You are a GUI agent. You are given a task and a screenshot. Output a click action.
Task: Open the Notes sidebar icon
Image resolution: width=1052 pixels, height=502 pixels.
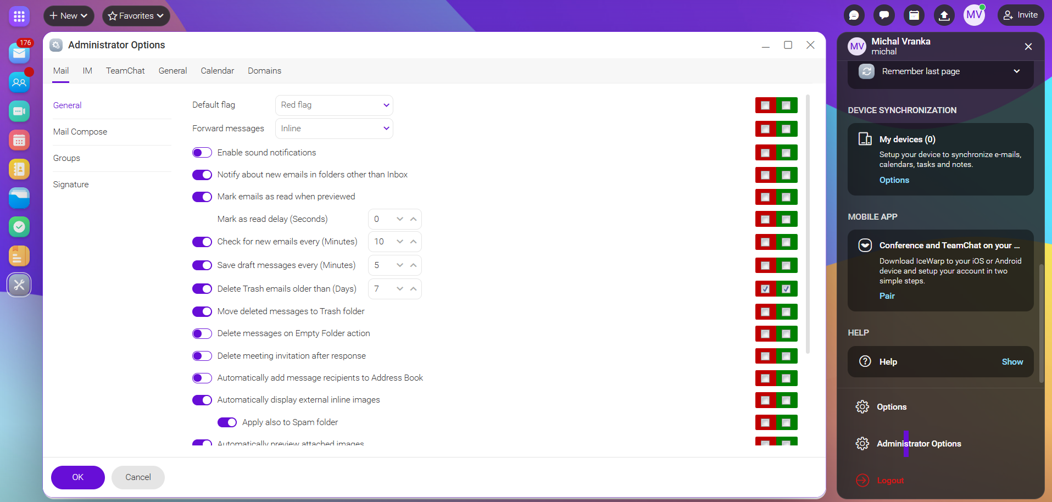click(19, 256)
